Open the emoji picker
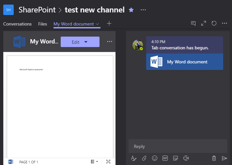The width and height of the screenshot is (232, 165). point(155,158)
